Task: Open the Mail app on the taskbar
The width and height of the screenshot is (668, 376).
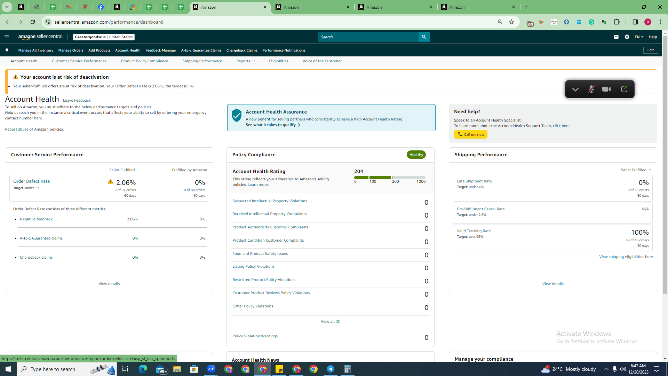Action: click(x=161, y=369)
